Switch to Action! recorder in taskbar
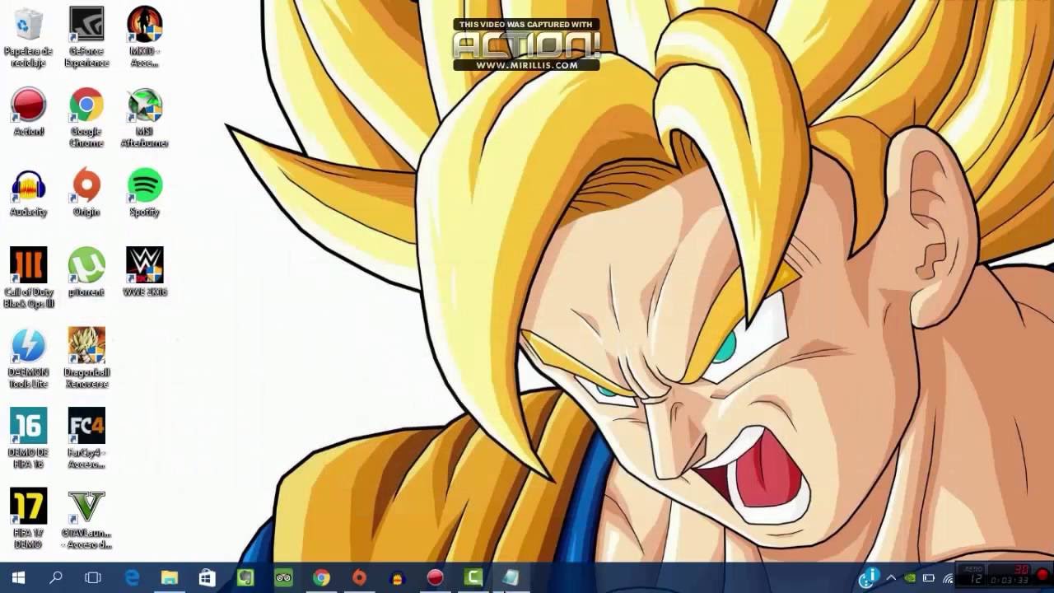The height and width of the screenshot is (593, 1054). [x=435, y=577]
